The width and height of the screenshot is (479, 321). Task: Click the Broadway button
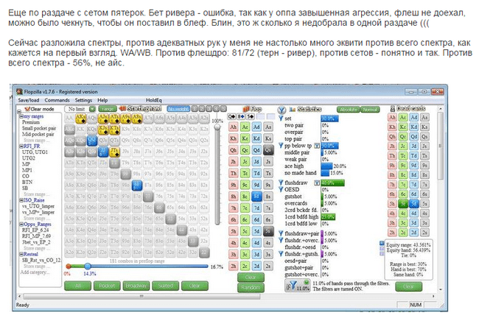coord(136,286)
